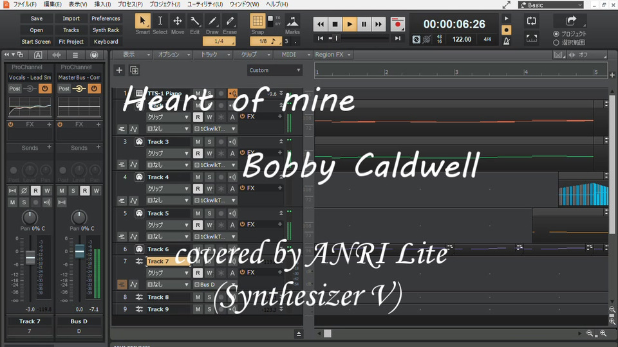Toggle FX power on Track 7
Viewport: 618px width, 347px height.
pyautogui.click(x=243, y=272)
